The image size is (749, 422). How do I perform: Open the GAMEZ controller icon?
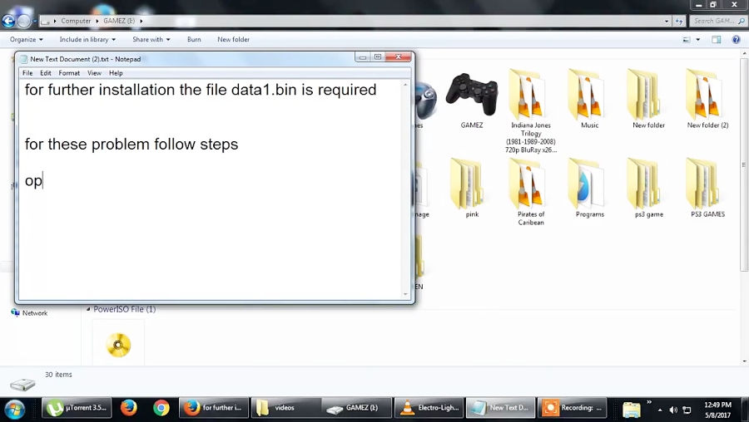click(x=472, y=96)
